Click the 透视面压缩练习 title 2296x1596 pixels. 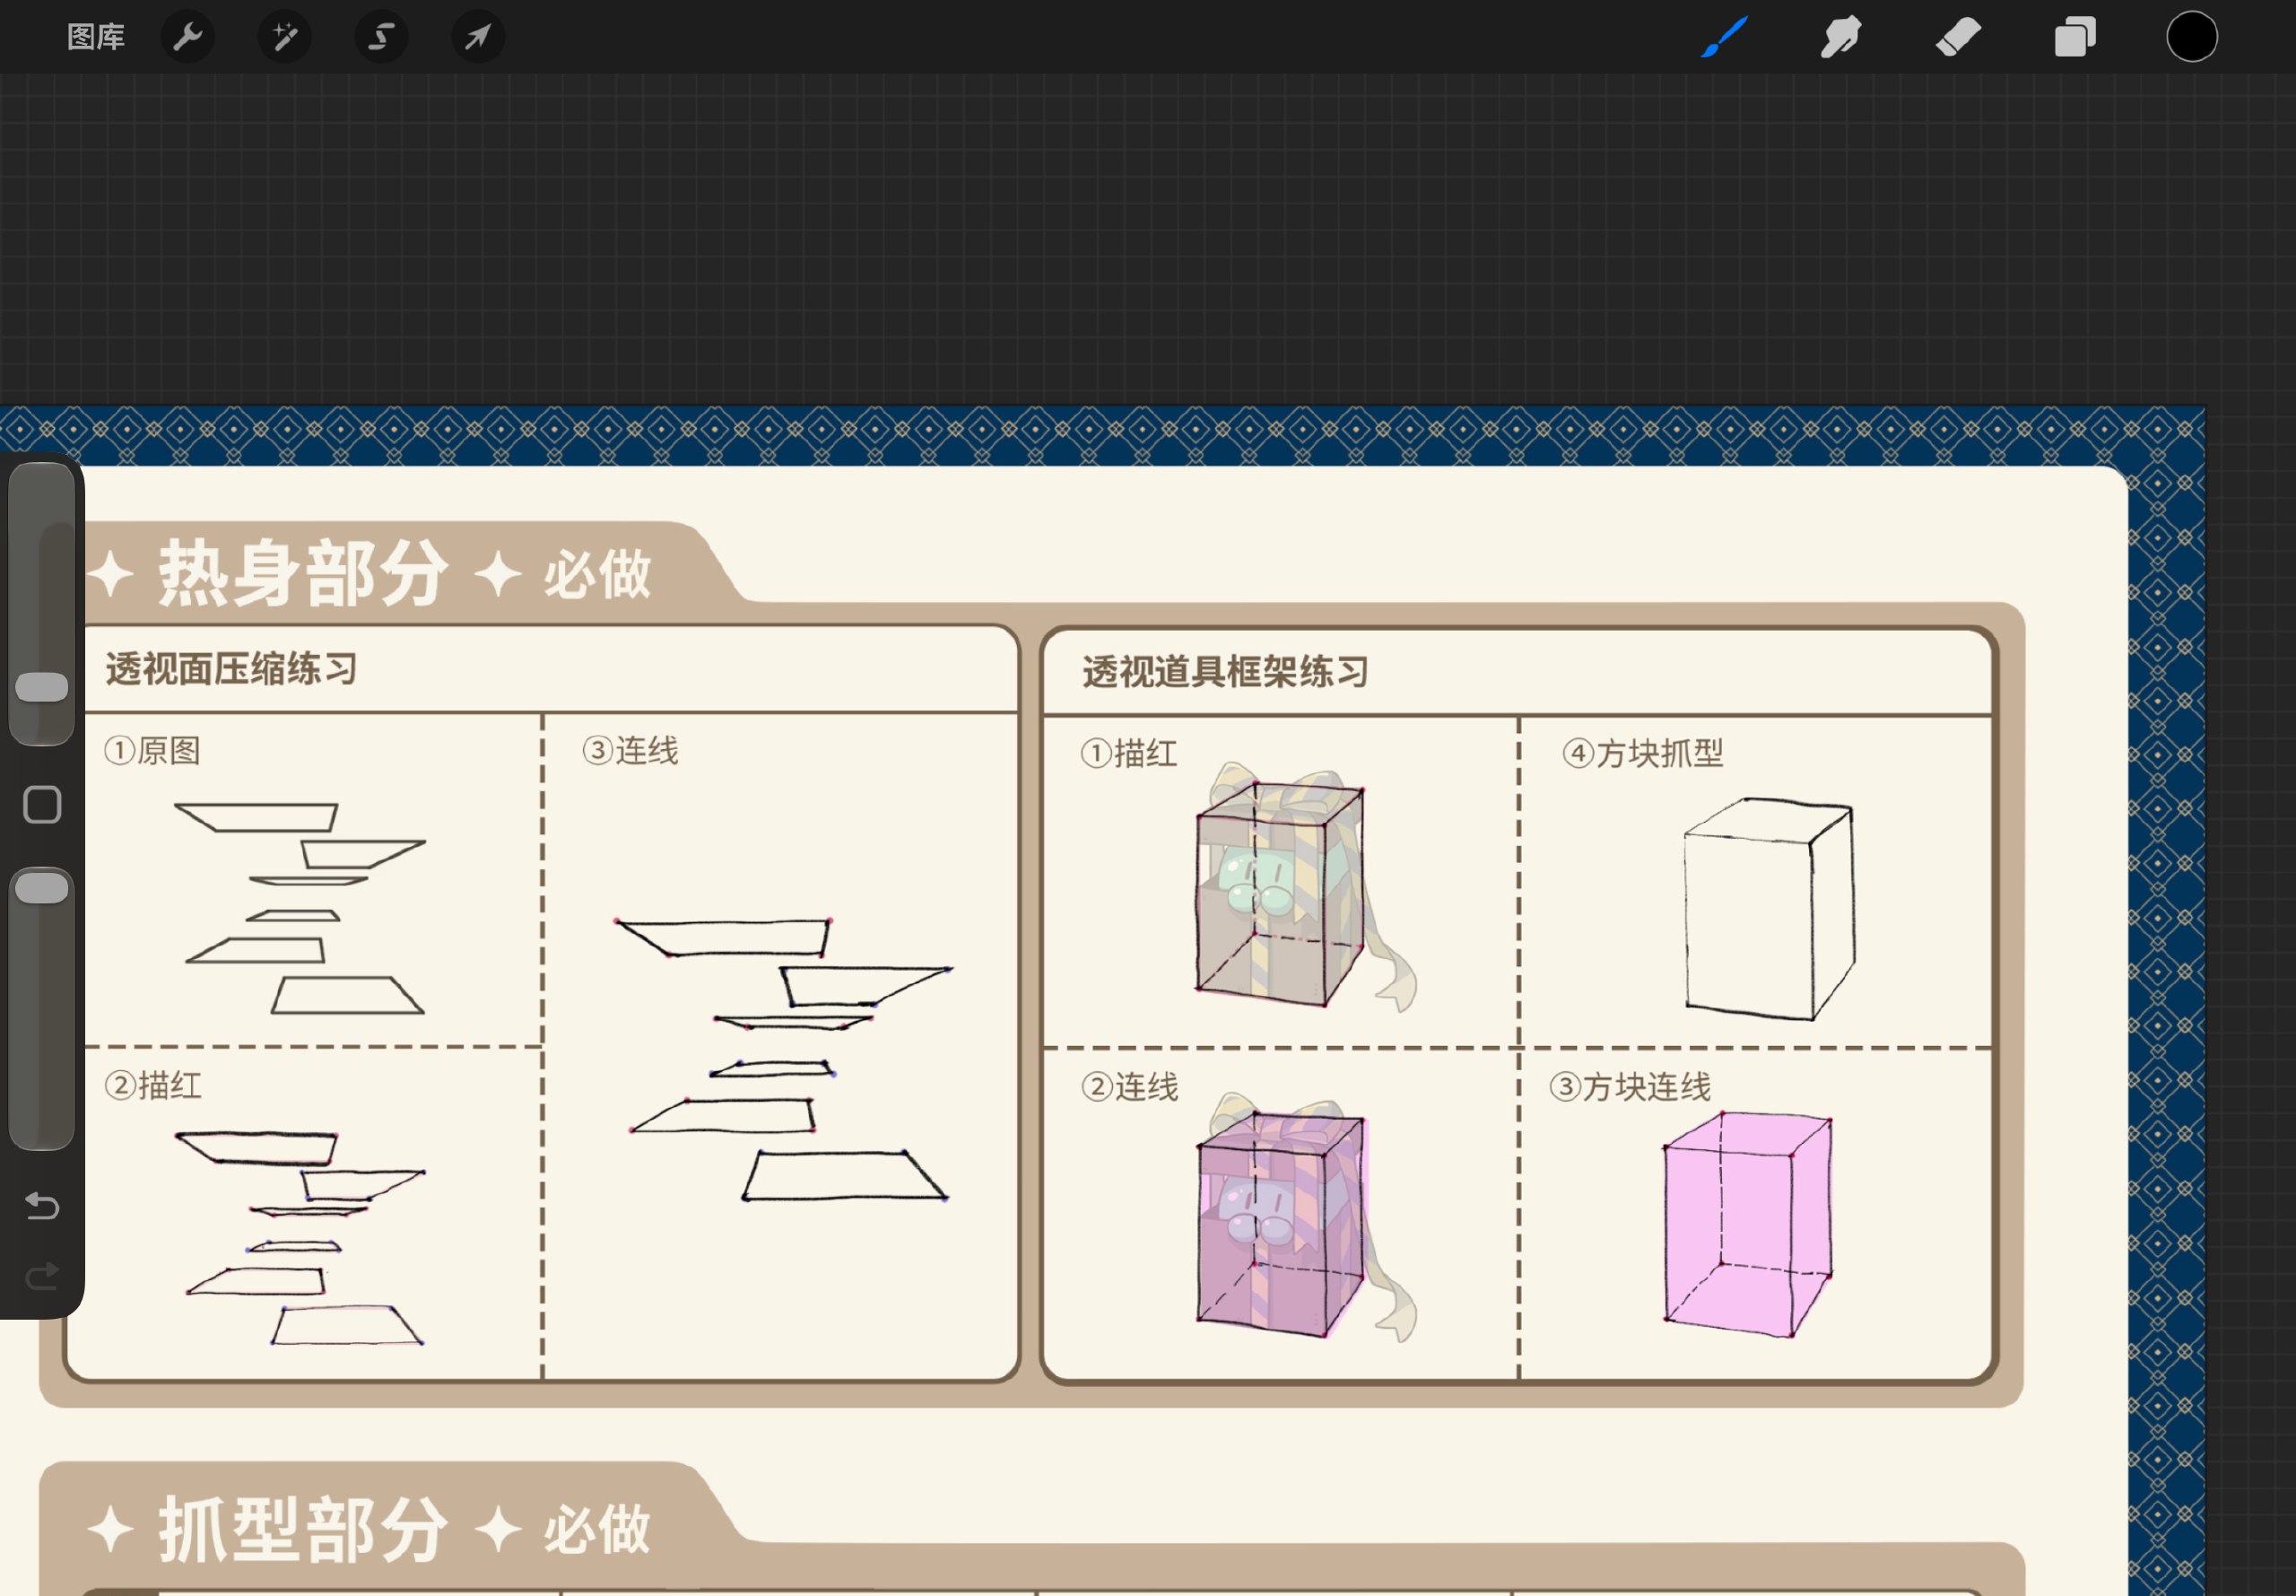click(230, 669)
